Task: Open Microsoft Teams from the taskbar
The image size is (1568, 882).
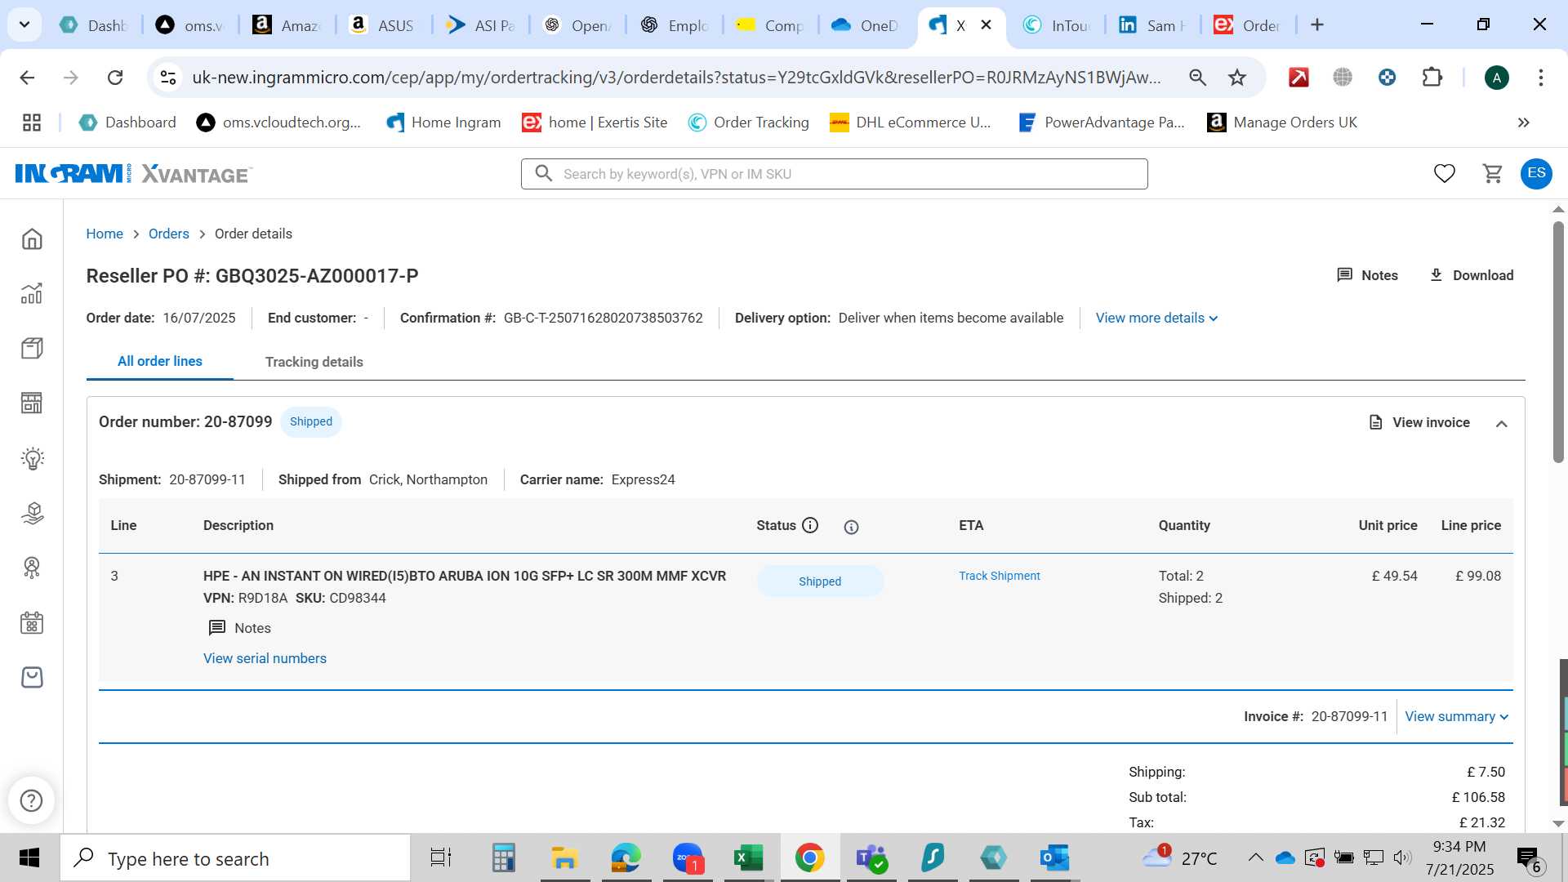Action: (x=871, y=858)
